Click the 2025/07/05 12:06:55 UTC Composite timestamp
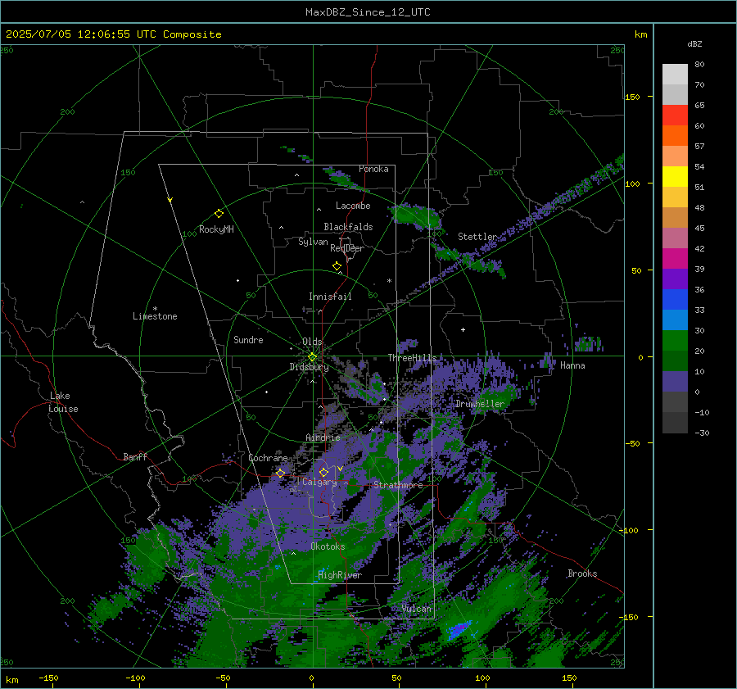This screenshot has height=689, width=737. (x=113, y=34)
